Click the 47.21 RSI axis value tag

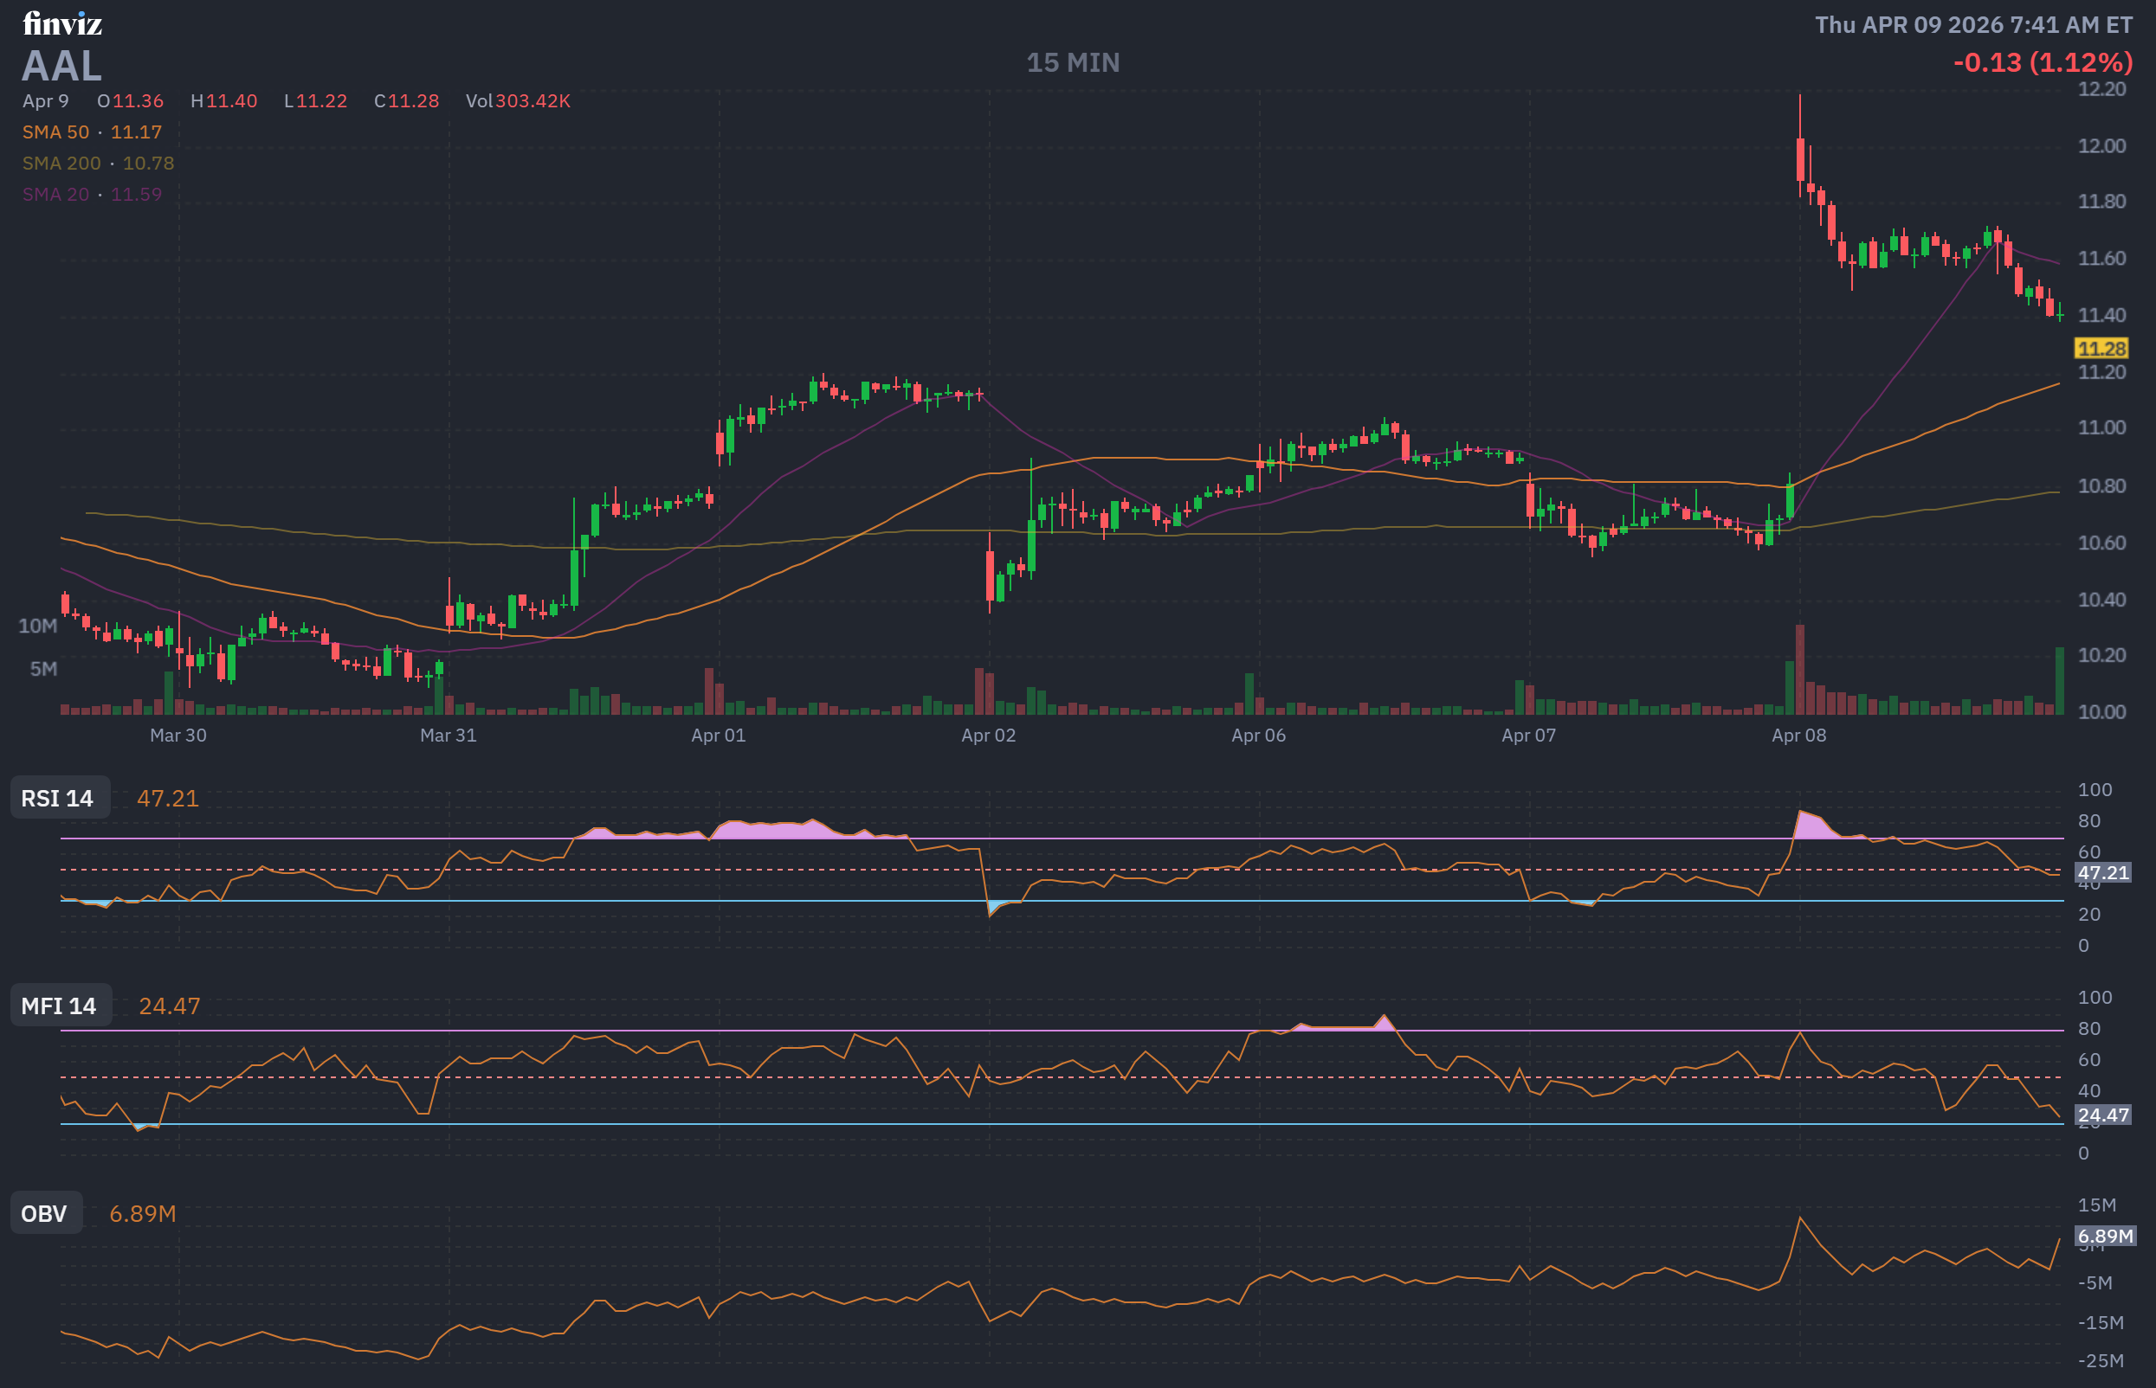[2103, 872]
